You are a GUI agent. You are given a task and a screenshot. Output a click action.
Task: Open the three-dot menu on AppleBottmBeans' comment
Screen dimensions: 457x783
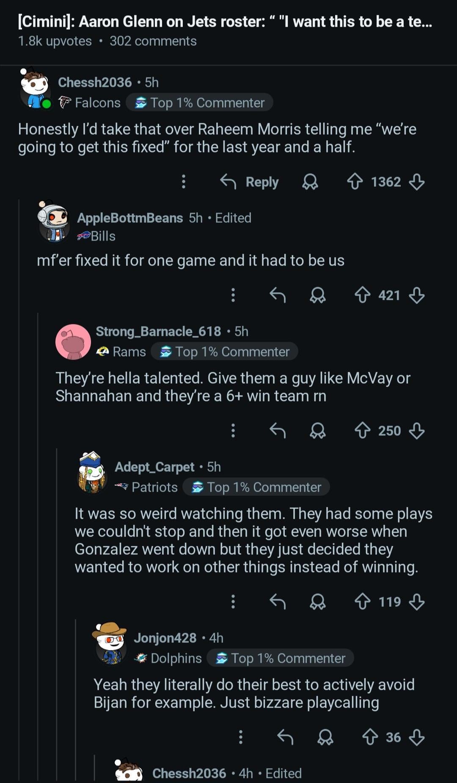[233, 295]
